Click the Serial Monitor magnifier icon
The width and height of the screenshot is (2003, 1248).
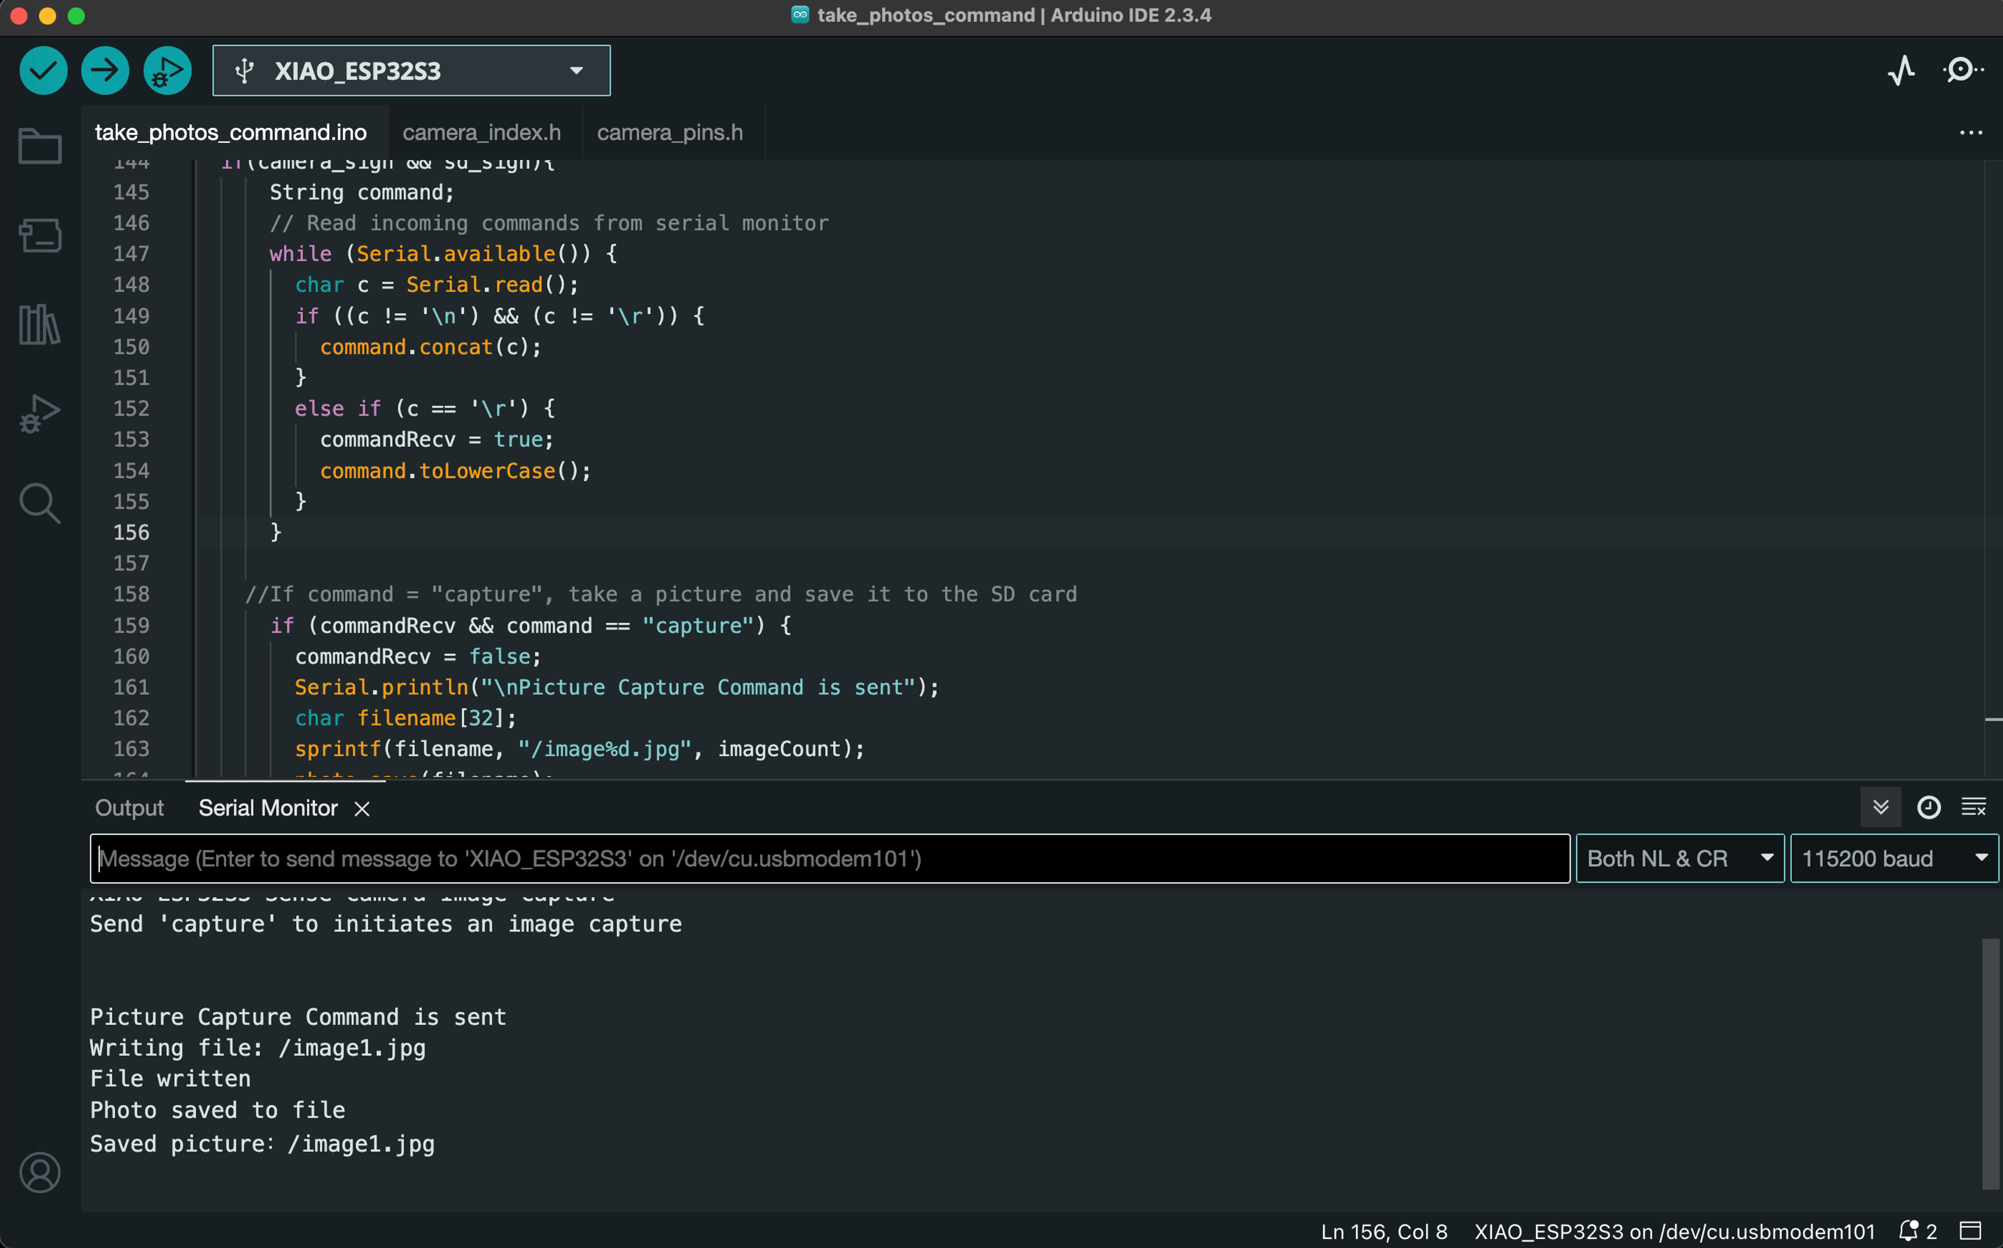click(1962, 70)
